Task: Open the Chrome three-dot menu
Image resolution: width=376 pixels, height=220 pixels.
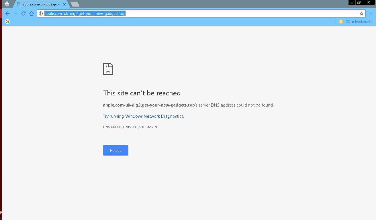Action: (x=371, y=13)
